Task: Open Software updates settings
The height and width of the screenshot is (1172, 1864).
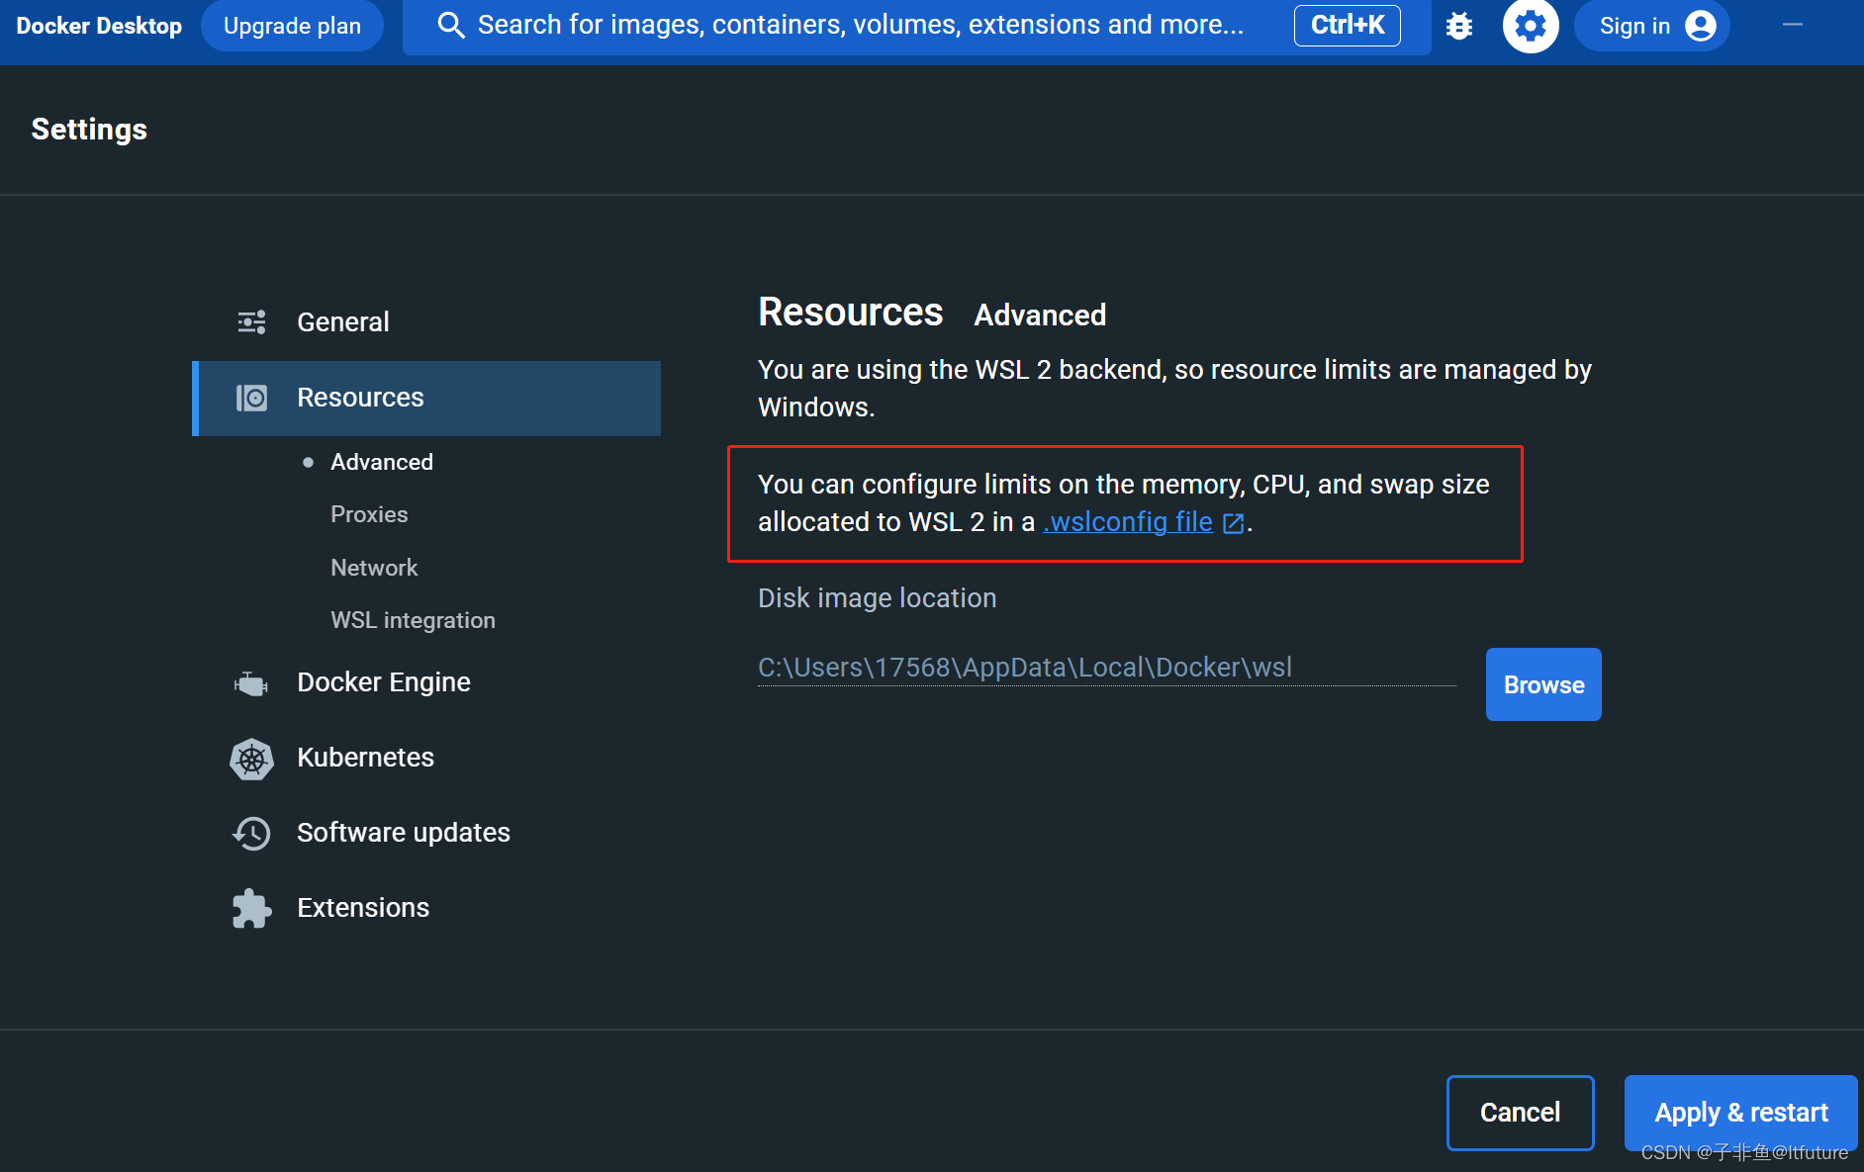Action: click(x=426, y=833)
